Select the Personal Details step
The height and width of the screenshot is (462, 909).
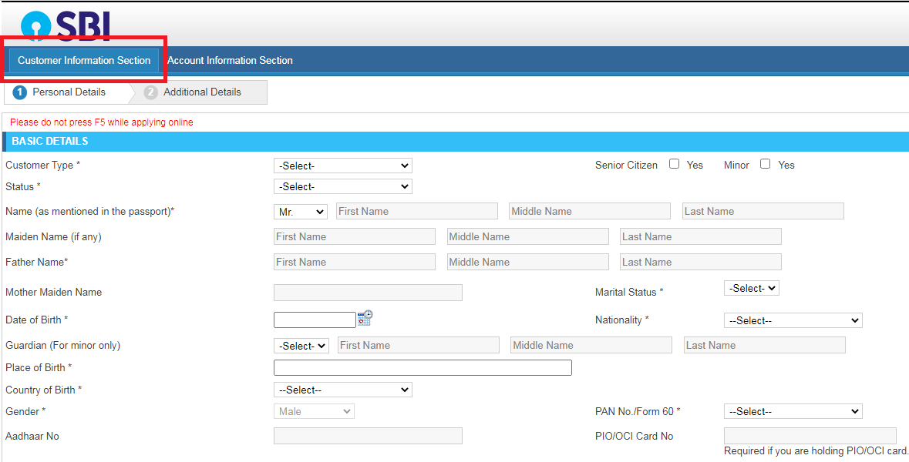66,92
